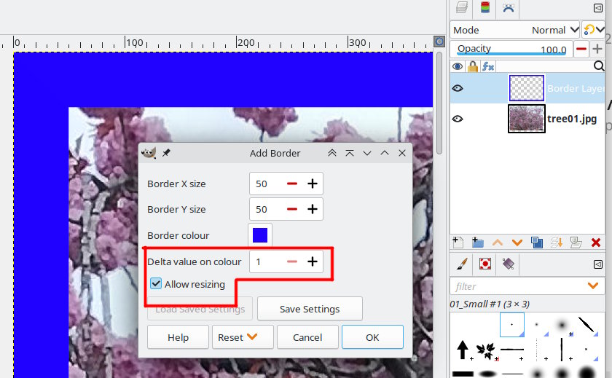The width and height of the screenshot is (612, 378).
Task: Toggle zoom-on-resize button at the canvas corner
Action: 439,42
